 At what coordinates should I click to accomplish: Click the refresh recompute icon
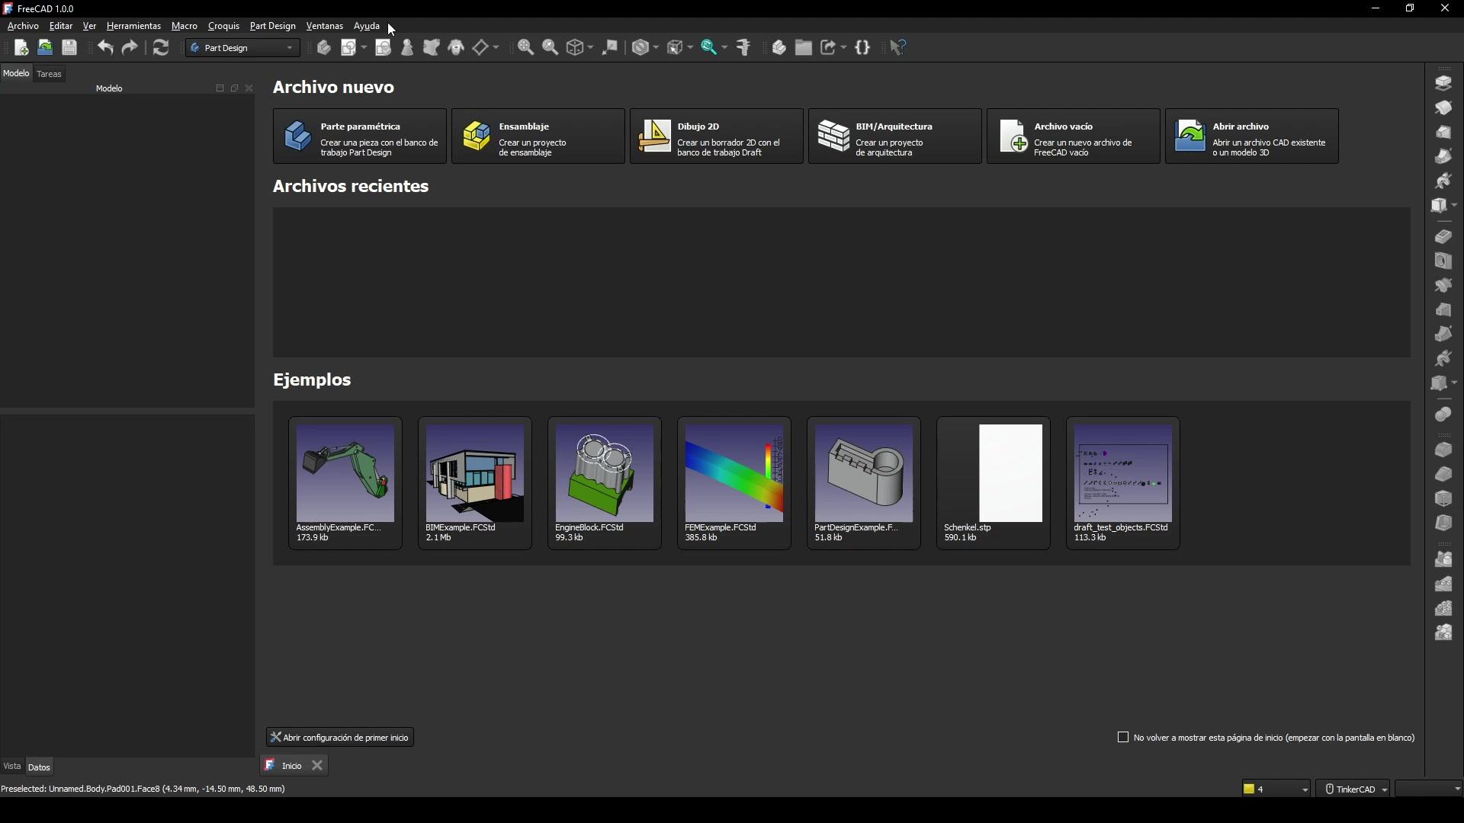[x=161, y=48]
